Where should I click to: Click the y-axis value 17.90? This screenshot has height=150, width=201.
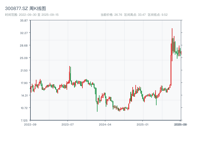[x=24, y=83]
